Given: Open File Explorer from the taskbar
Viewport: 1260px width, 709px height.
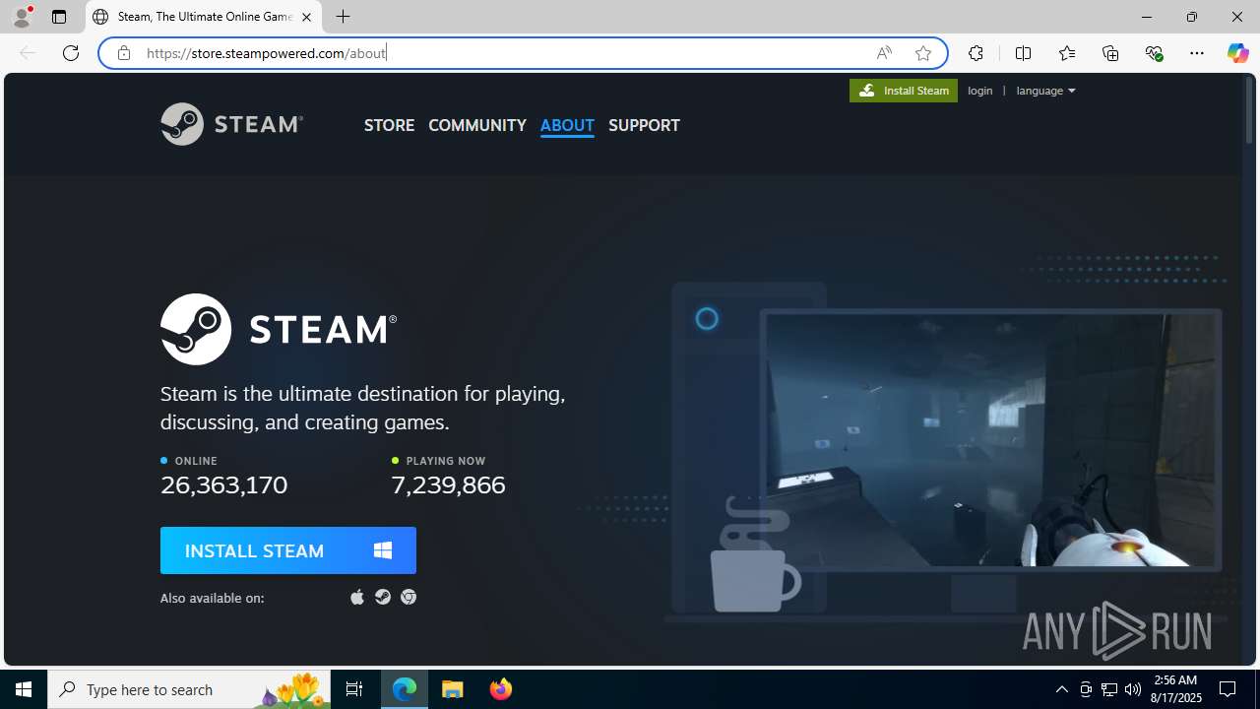Looking at the screenshot, I should [x=453, y=689].
